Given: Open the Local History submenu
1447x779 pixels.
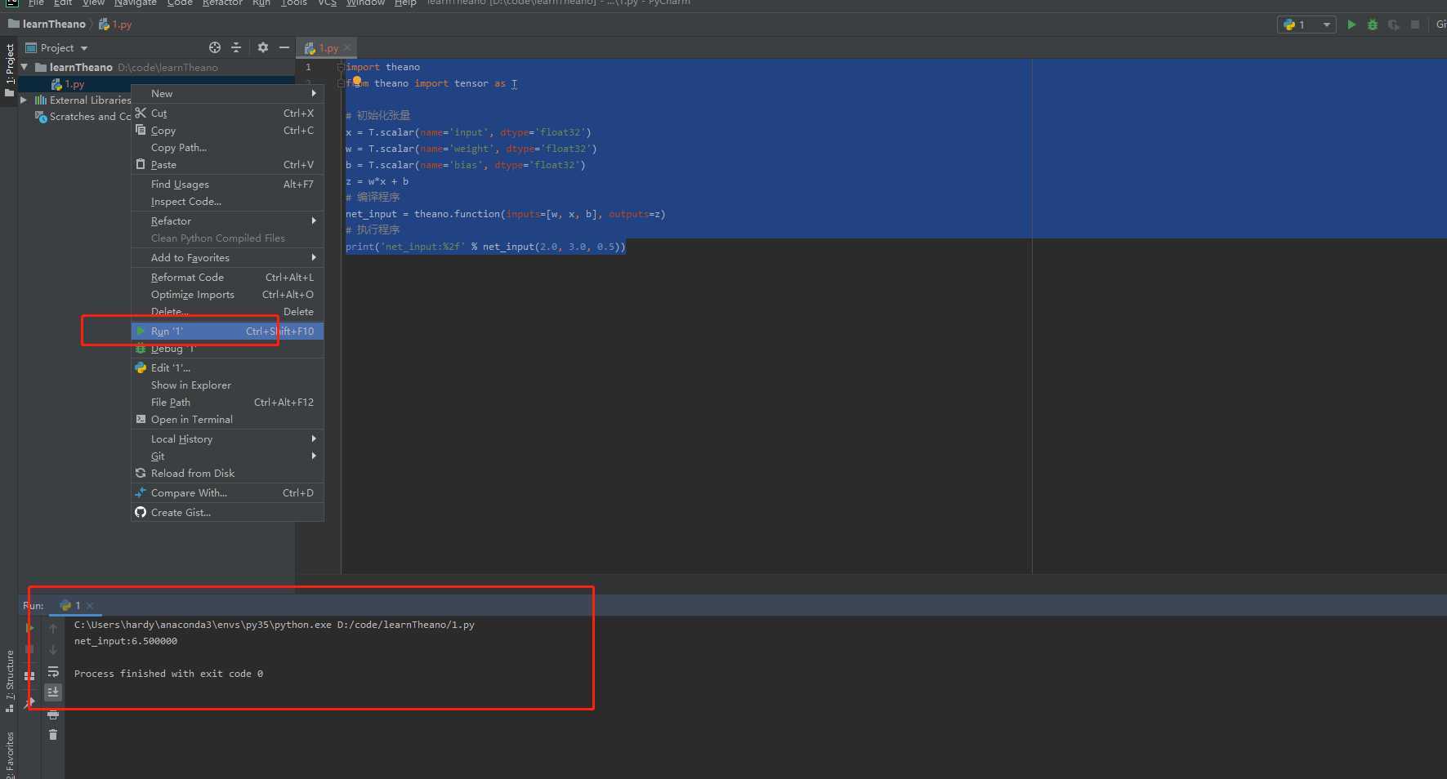Looking at the screenshot, I should click(228, 439).
